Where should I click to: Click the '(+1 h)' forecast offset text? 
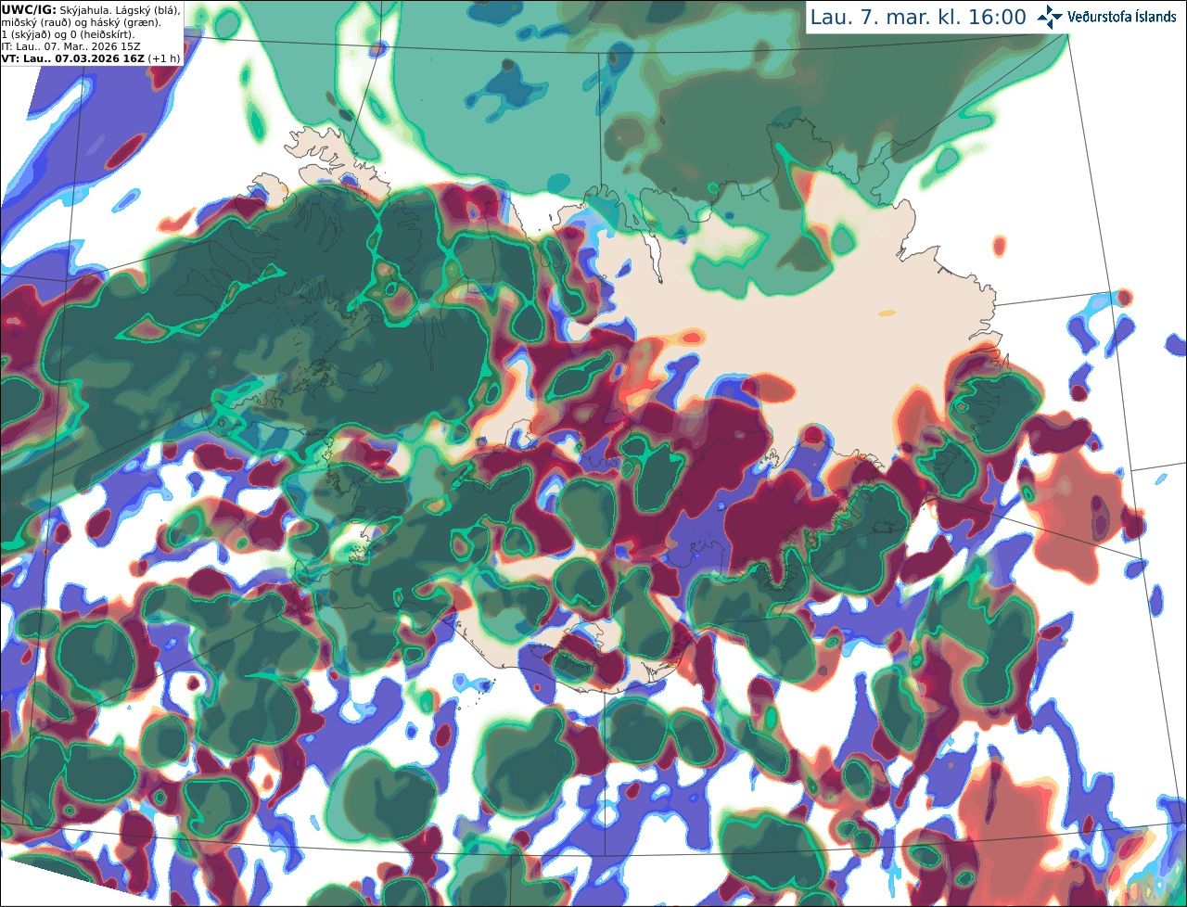pyautogui.click(x=164, y=57)
